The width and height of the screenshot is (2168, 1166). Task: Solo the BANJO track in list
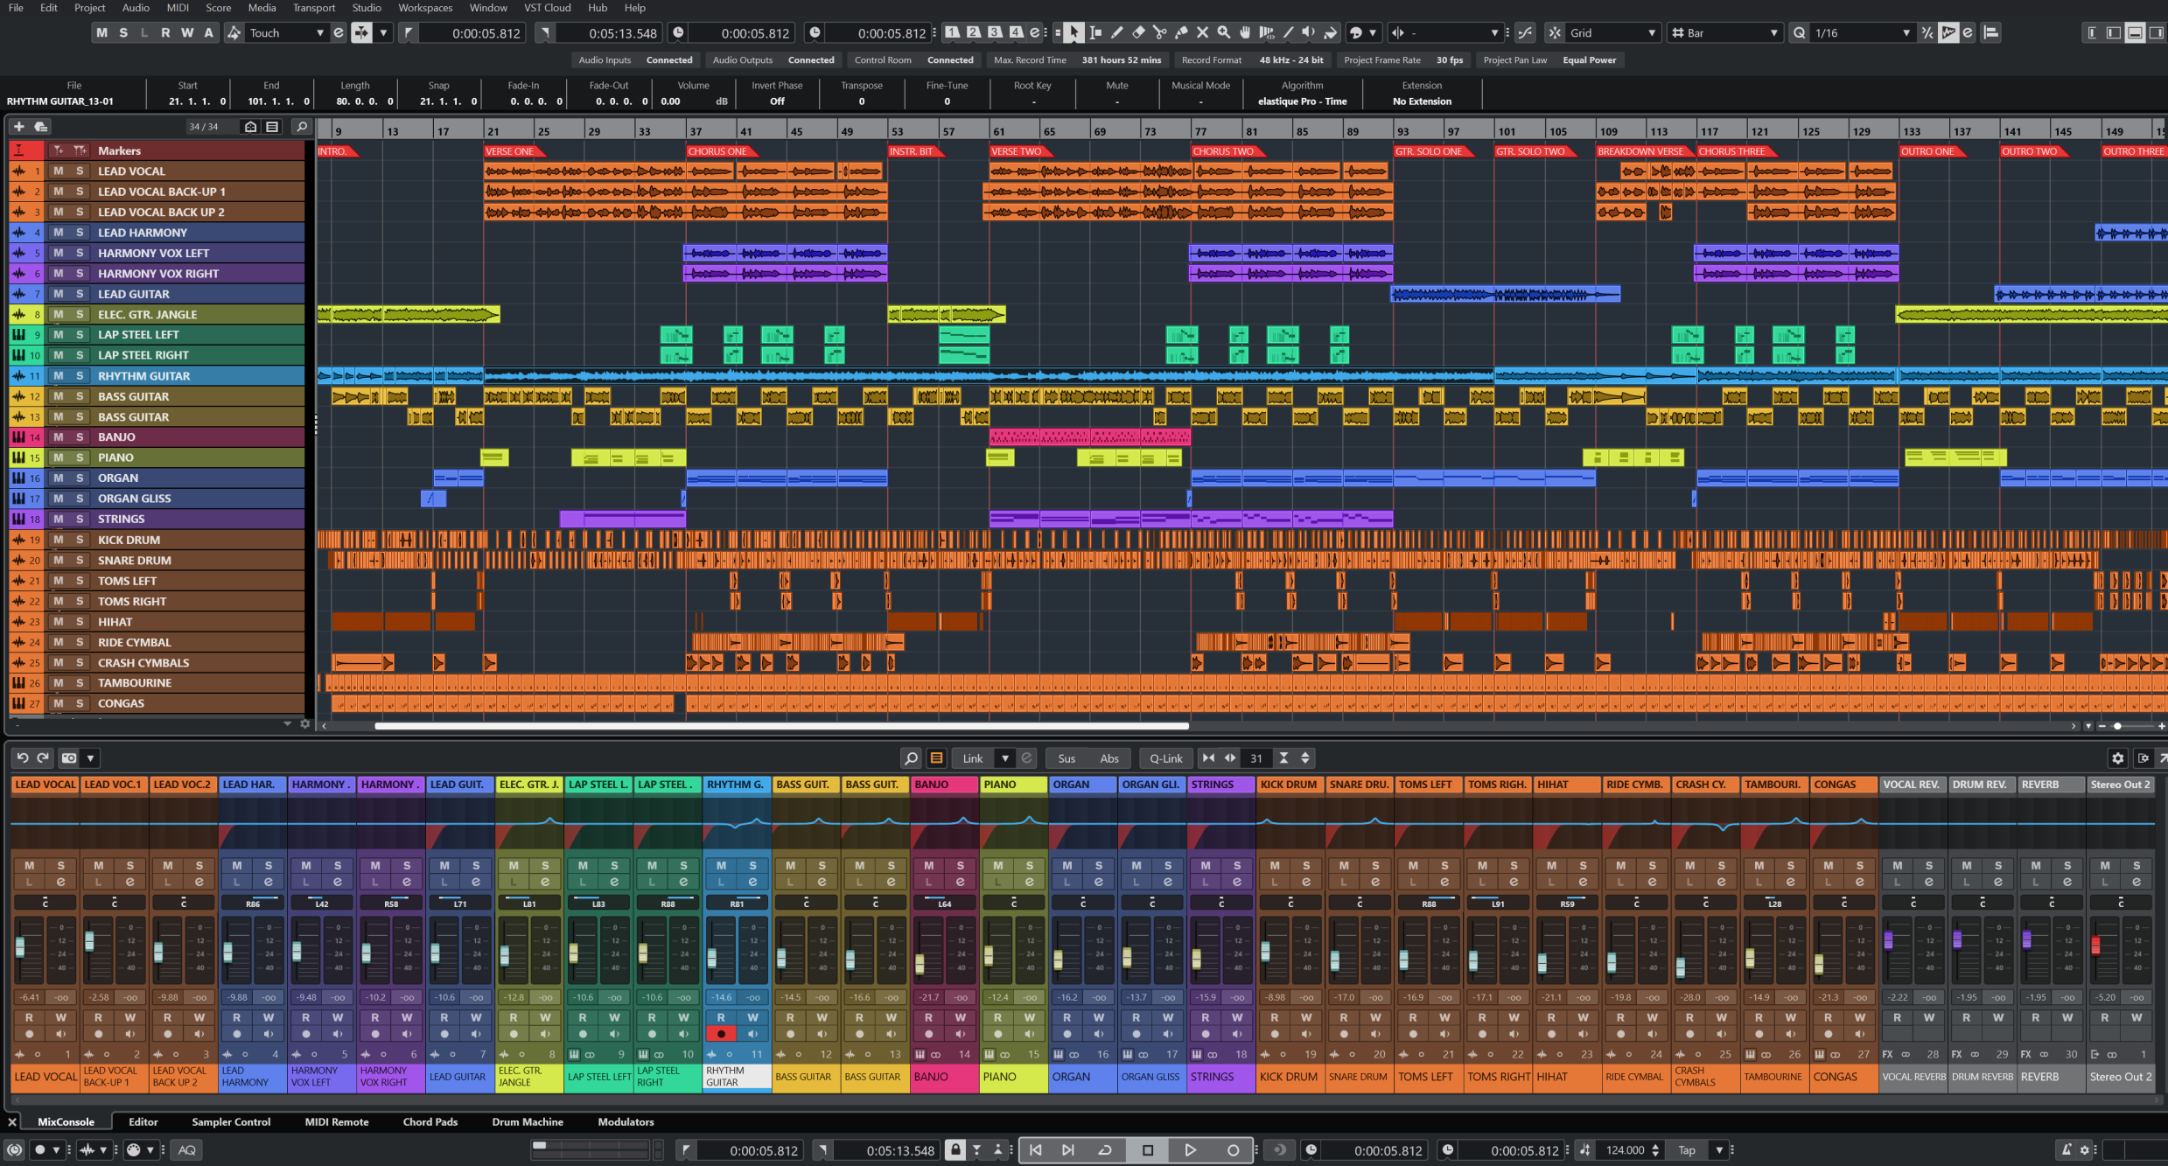80,436
